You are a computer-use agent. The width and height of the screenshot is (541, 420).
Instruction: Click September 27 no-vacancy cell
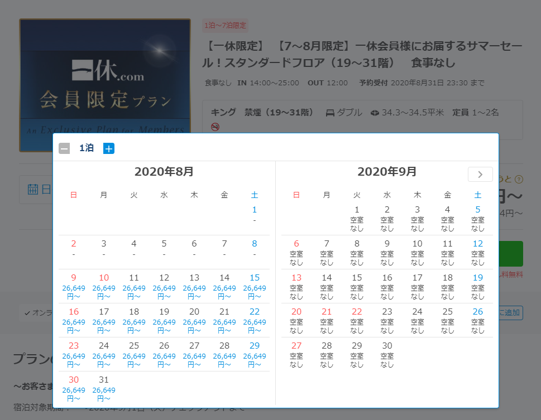(x=296, y=355)
